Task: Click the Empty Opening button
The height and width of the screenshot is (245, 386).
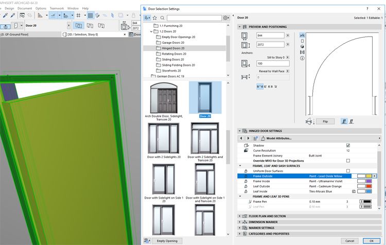Action: click(x=167, y=240)
